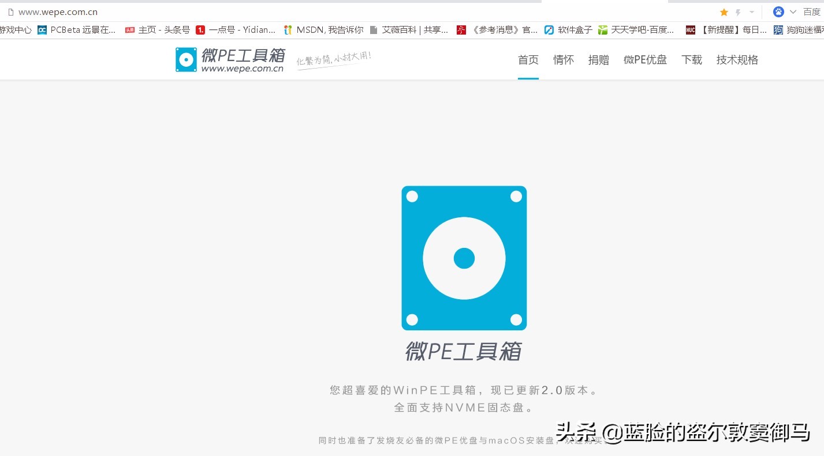824x456 pixels.
Task: Click the yellow bookmark star icon
Action: tap(724, 12)
